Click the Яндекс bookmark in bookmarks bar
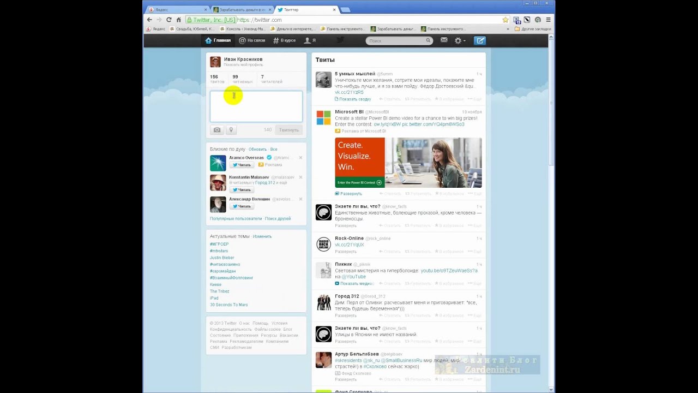698x393 pixels. coord(156,29)
